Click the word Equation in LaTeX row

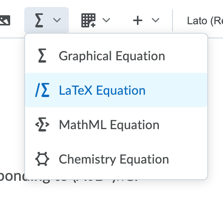point(121,91)
